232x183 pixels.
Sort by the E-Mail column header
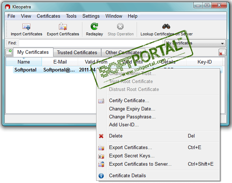(60, 62)
